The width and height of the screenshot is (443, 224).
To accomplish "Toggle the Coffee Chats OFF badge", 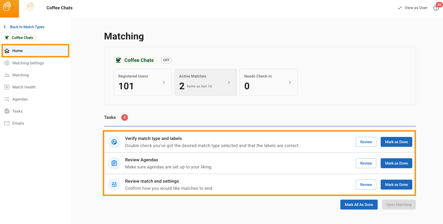I will pos(166,60).
